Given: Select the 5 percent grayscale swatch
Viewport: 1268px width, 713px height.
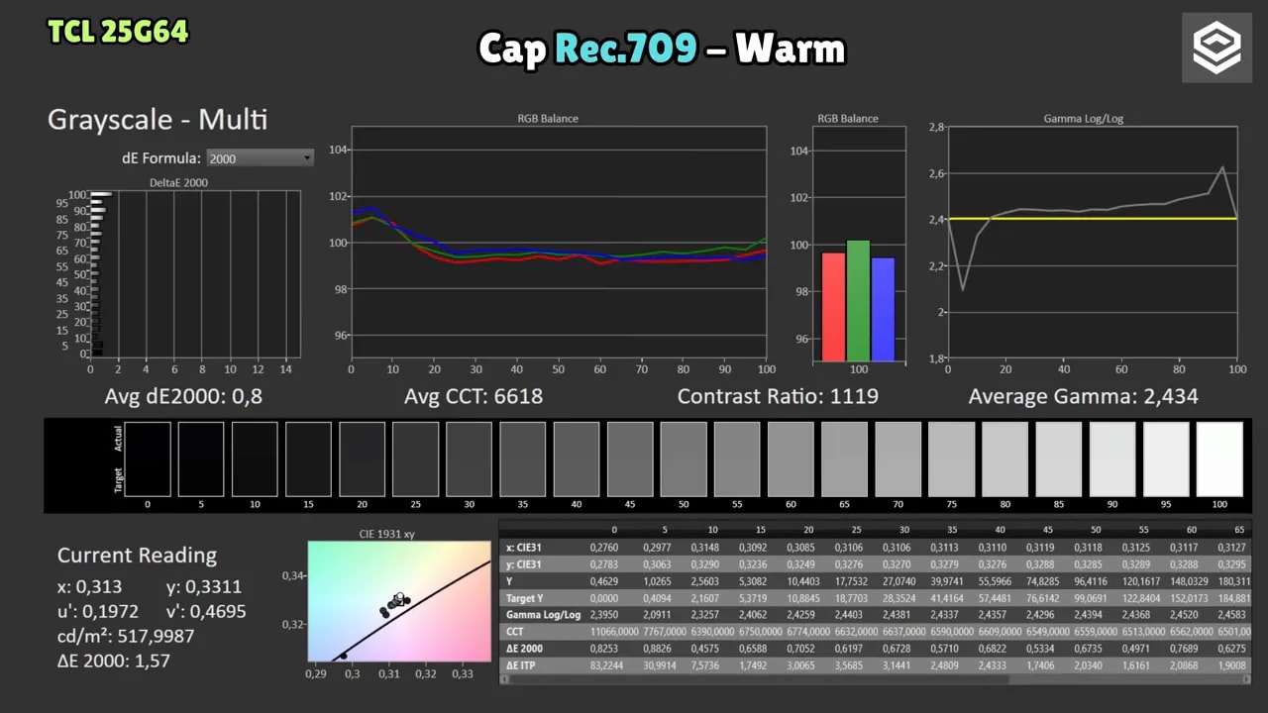Looking at the screenshot, I should (x=201, y=458).
